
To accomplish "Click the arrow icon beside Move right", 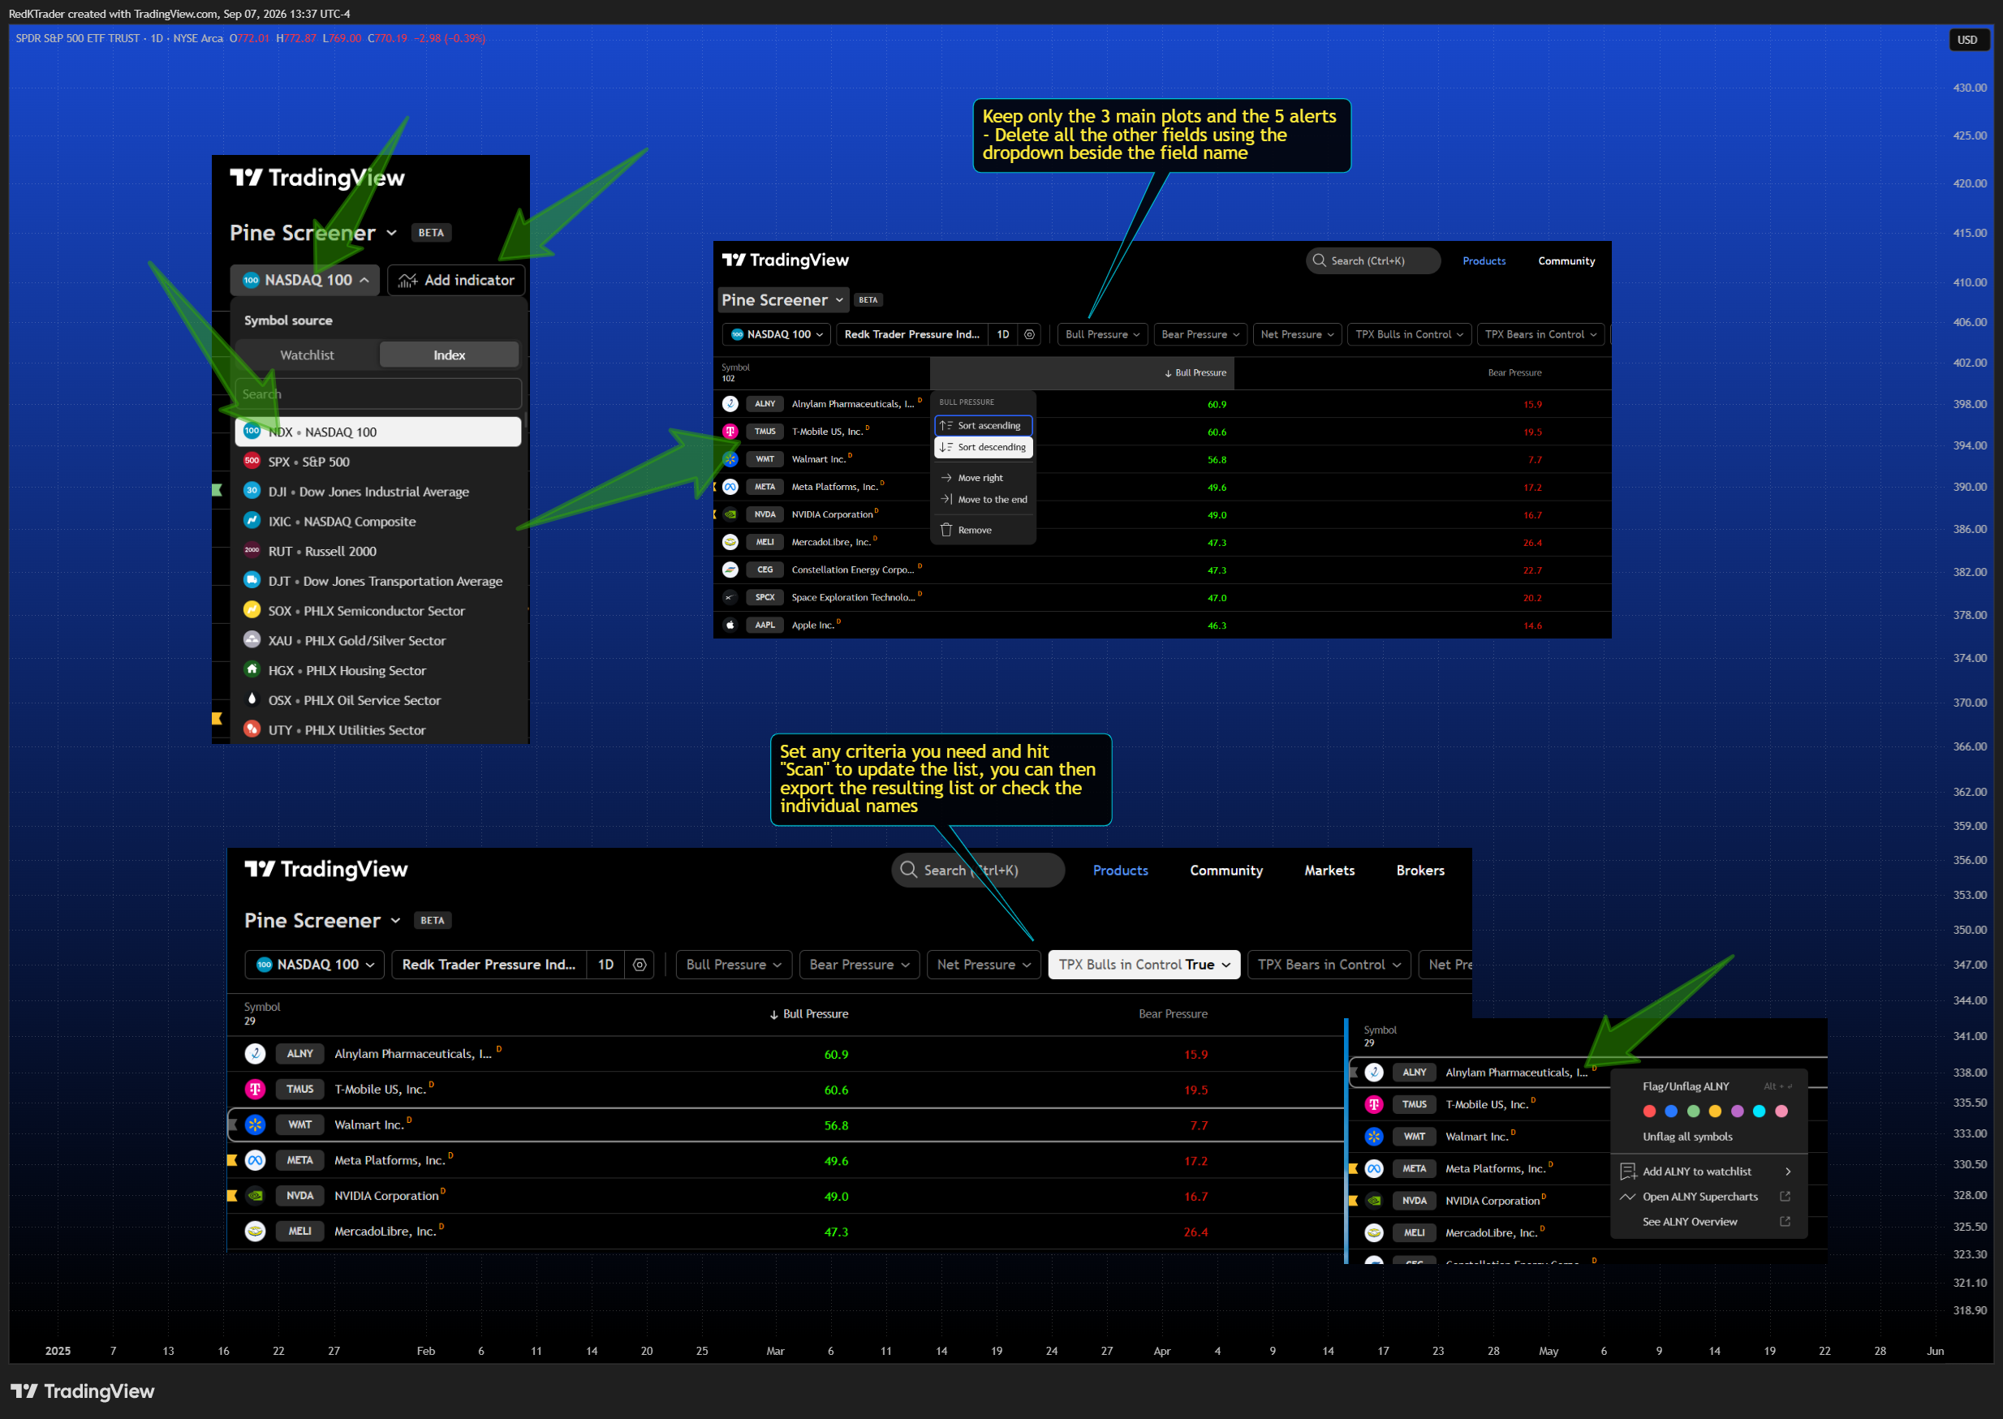I will point(946,478).
